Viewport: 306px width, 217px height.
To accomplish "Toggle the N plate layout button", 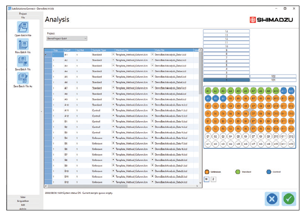I will (x=206, y=179).
